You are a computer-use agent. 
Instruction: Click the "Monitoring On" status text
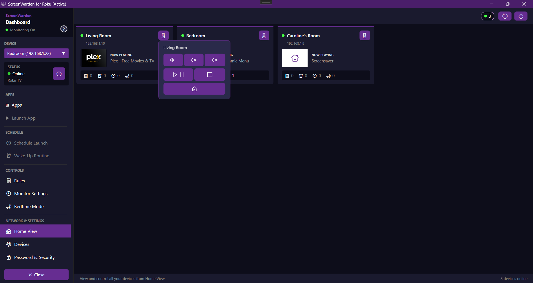tap(22, 30)
